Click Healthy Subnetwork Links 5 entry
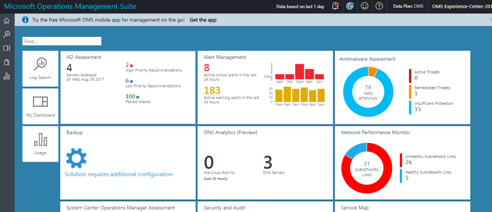The height and width of the screenshot is (212, 492). pyautogui.click(x=428, y=175)
